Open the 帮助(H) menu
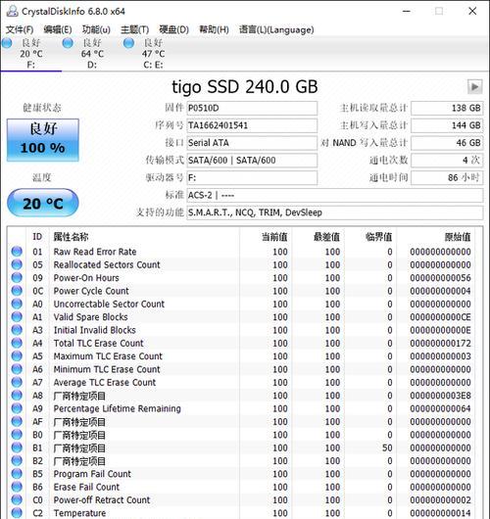The image size is (490, 519). point(214,29)
